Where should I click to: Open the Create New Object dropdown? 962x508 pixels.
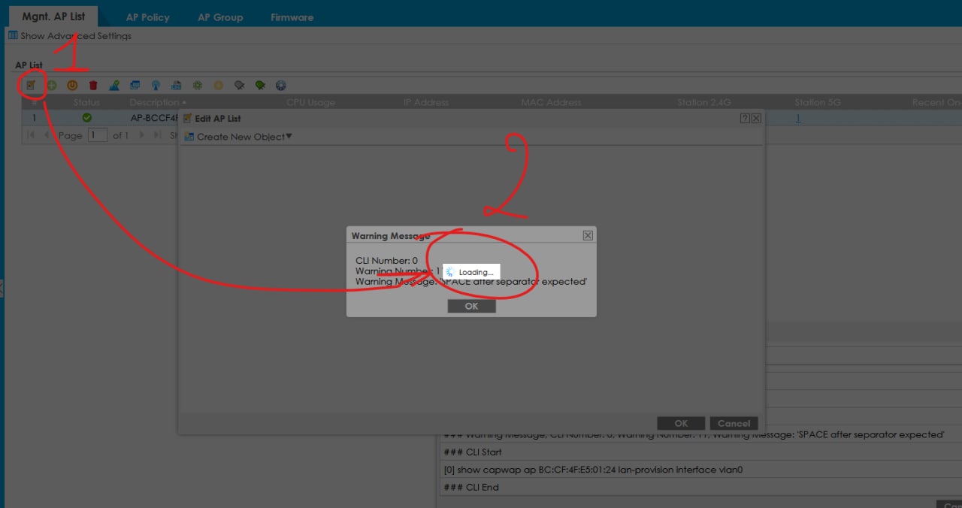click(239, 137)
